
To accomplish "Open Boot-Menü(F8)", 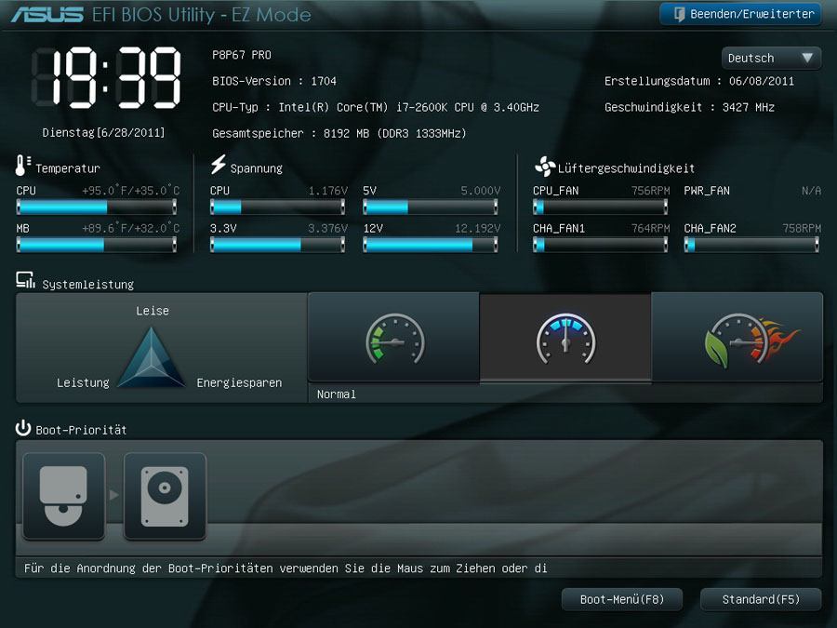I will pos(622,599).
